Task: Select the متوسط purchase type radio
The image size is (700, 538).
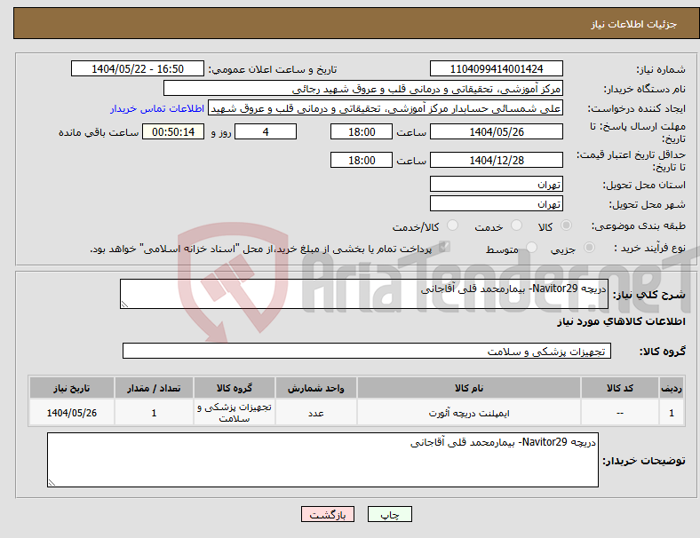Action: click(x=531, y=247)
